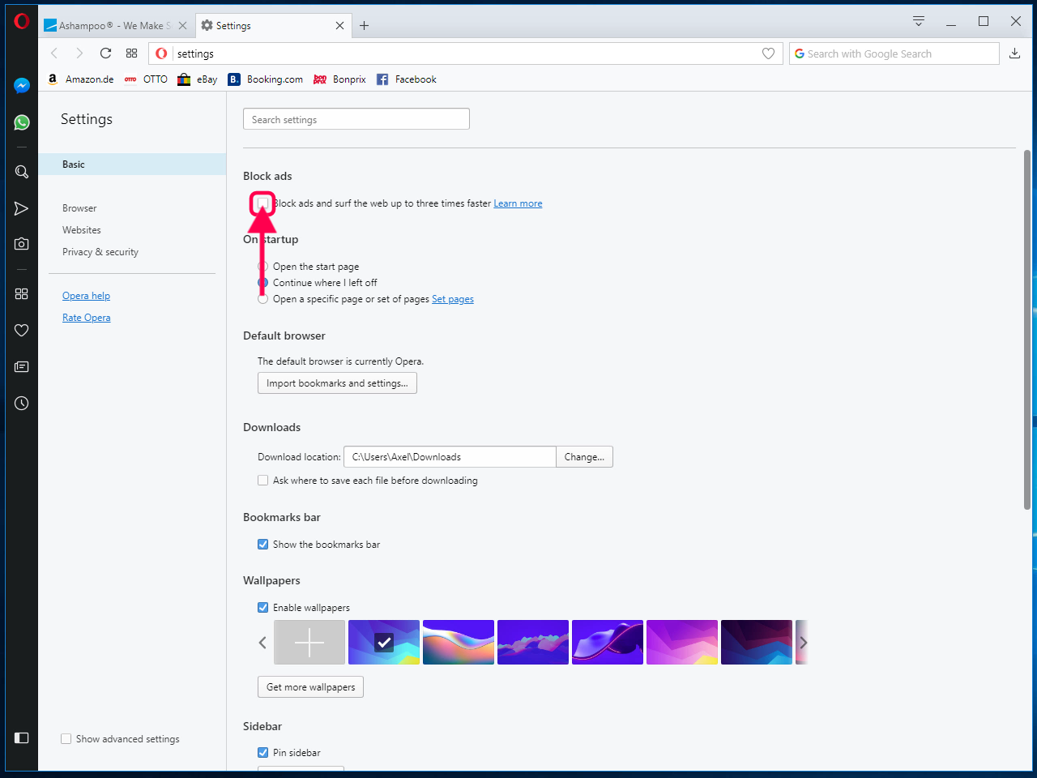This screenshot has width=1037, height=778.
Task: Open the Websites settings section
Action: click(x=82, y=230)
